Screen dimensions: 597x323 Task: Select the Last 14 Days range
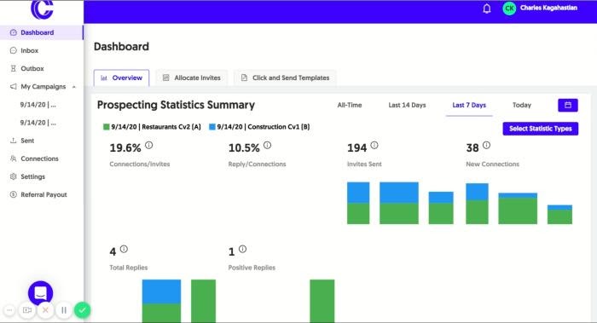pos(407,105)
